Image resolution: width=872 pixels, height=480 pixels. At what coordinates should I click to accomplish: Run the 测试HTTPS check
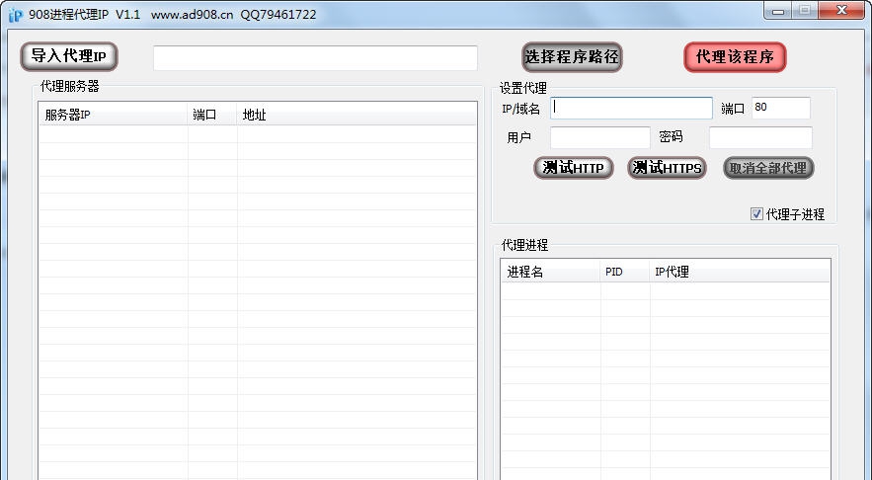click(667, 168)
